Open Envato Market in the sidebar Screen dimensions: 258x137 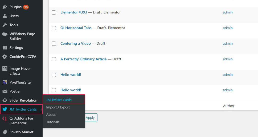pyautogui.click(x=21, y=132)
